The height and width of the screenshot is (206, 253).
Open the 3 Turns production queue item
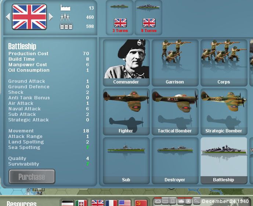click(x=120, y=18)
